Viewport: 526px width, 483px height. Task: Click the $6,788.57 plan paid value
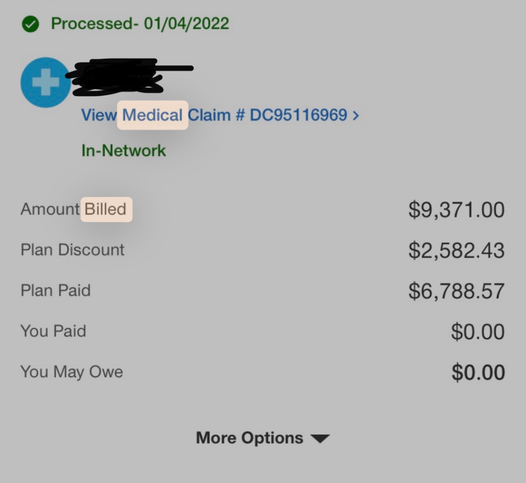456,291
